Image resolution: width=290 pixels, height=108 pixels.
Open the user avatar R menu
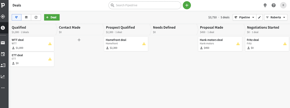pos(283,5)
